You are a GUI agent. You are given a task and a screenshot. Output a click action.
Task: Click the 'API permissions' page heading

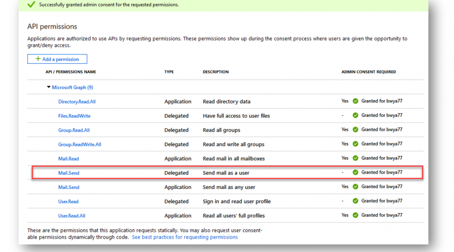[x=52, y=26]
